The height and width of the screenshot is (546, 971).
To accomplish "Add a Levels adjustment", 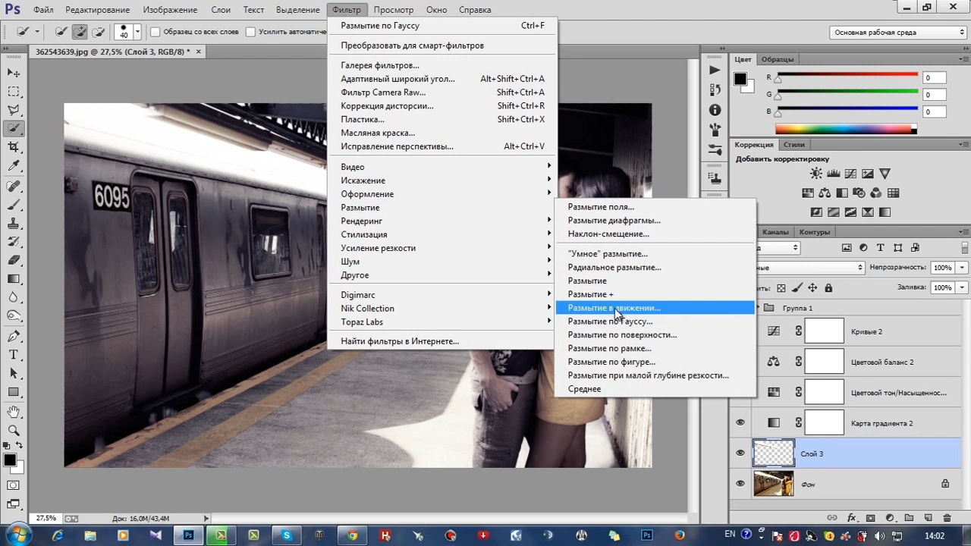I will (833, 174).
